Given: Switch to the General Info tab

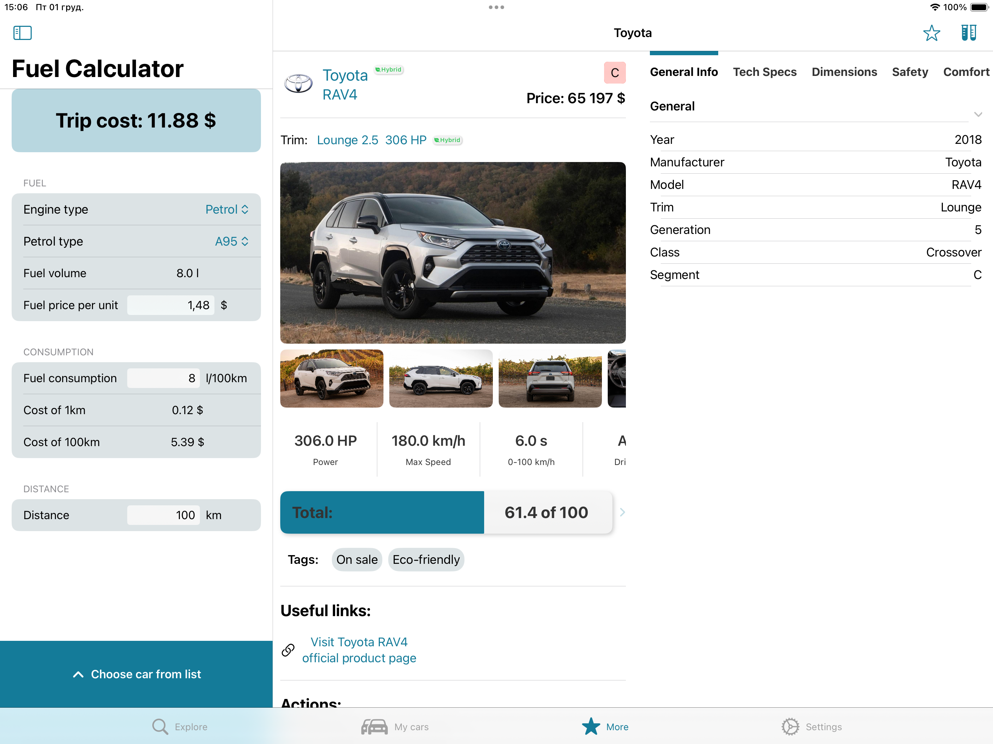Looking at the screenshot, I should click(684, 72).
